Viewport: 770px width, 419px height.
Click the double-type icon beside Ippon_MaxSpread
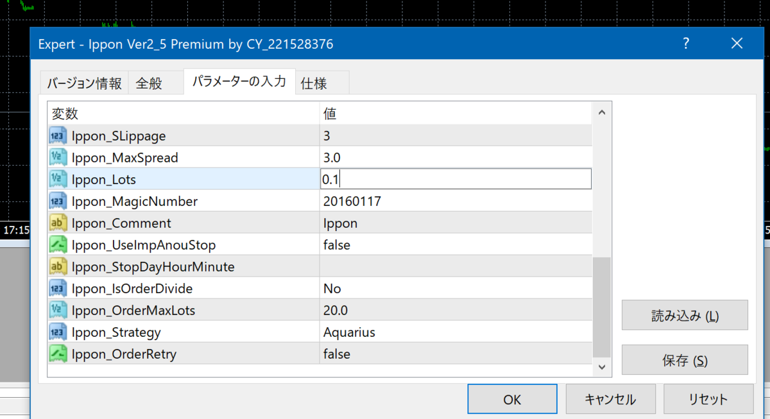click(58, 158)
